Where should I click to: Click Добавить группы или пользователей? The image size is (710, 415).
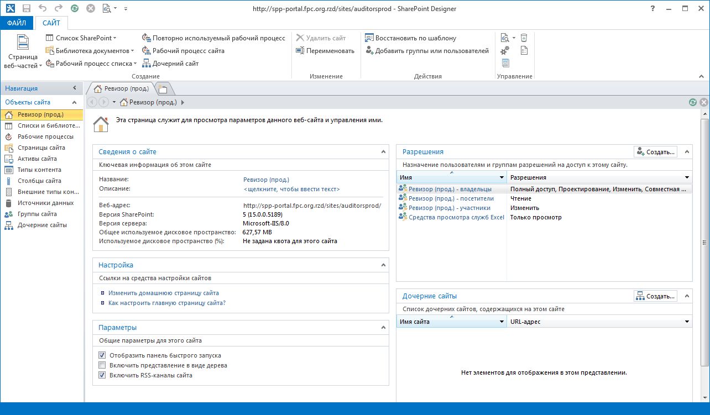point(427,51)
